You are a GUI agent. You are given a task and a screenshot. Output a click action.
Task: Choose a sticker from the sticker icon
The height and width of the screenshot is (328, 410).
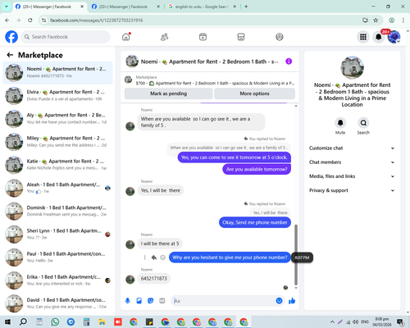(x=151, y=301)
